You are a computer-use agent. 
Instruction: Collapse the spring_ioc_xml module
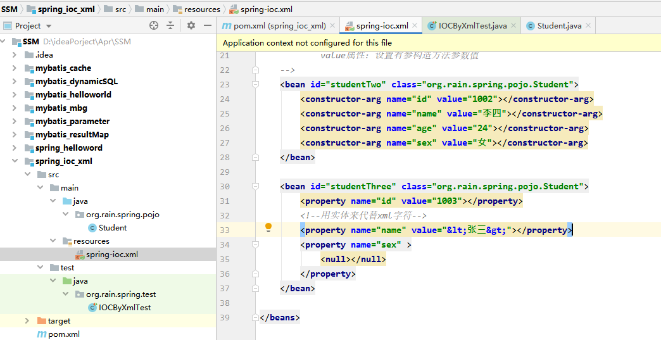15,161
